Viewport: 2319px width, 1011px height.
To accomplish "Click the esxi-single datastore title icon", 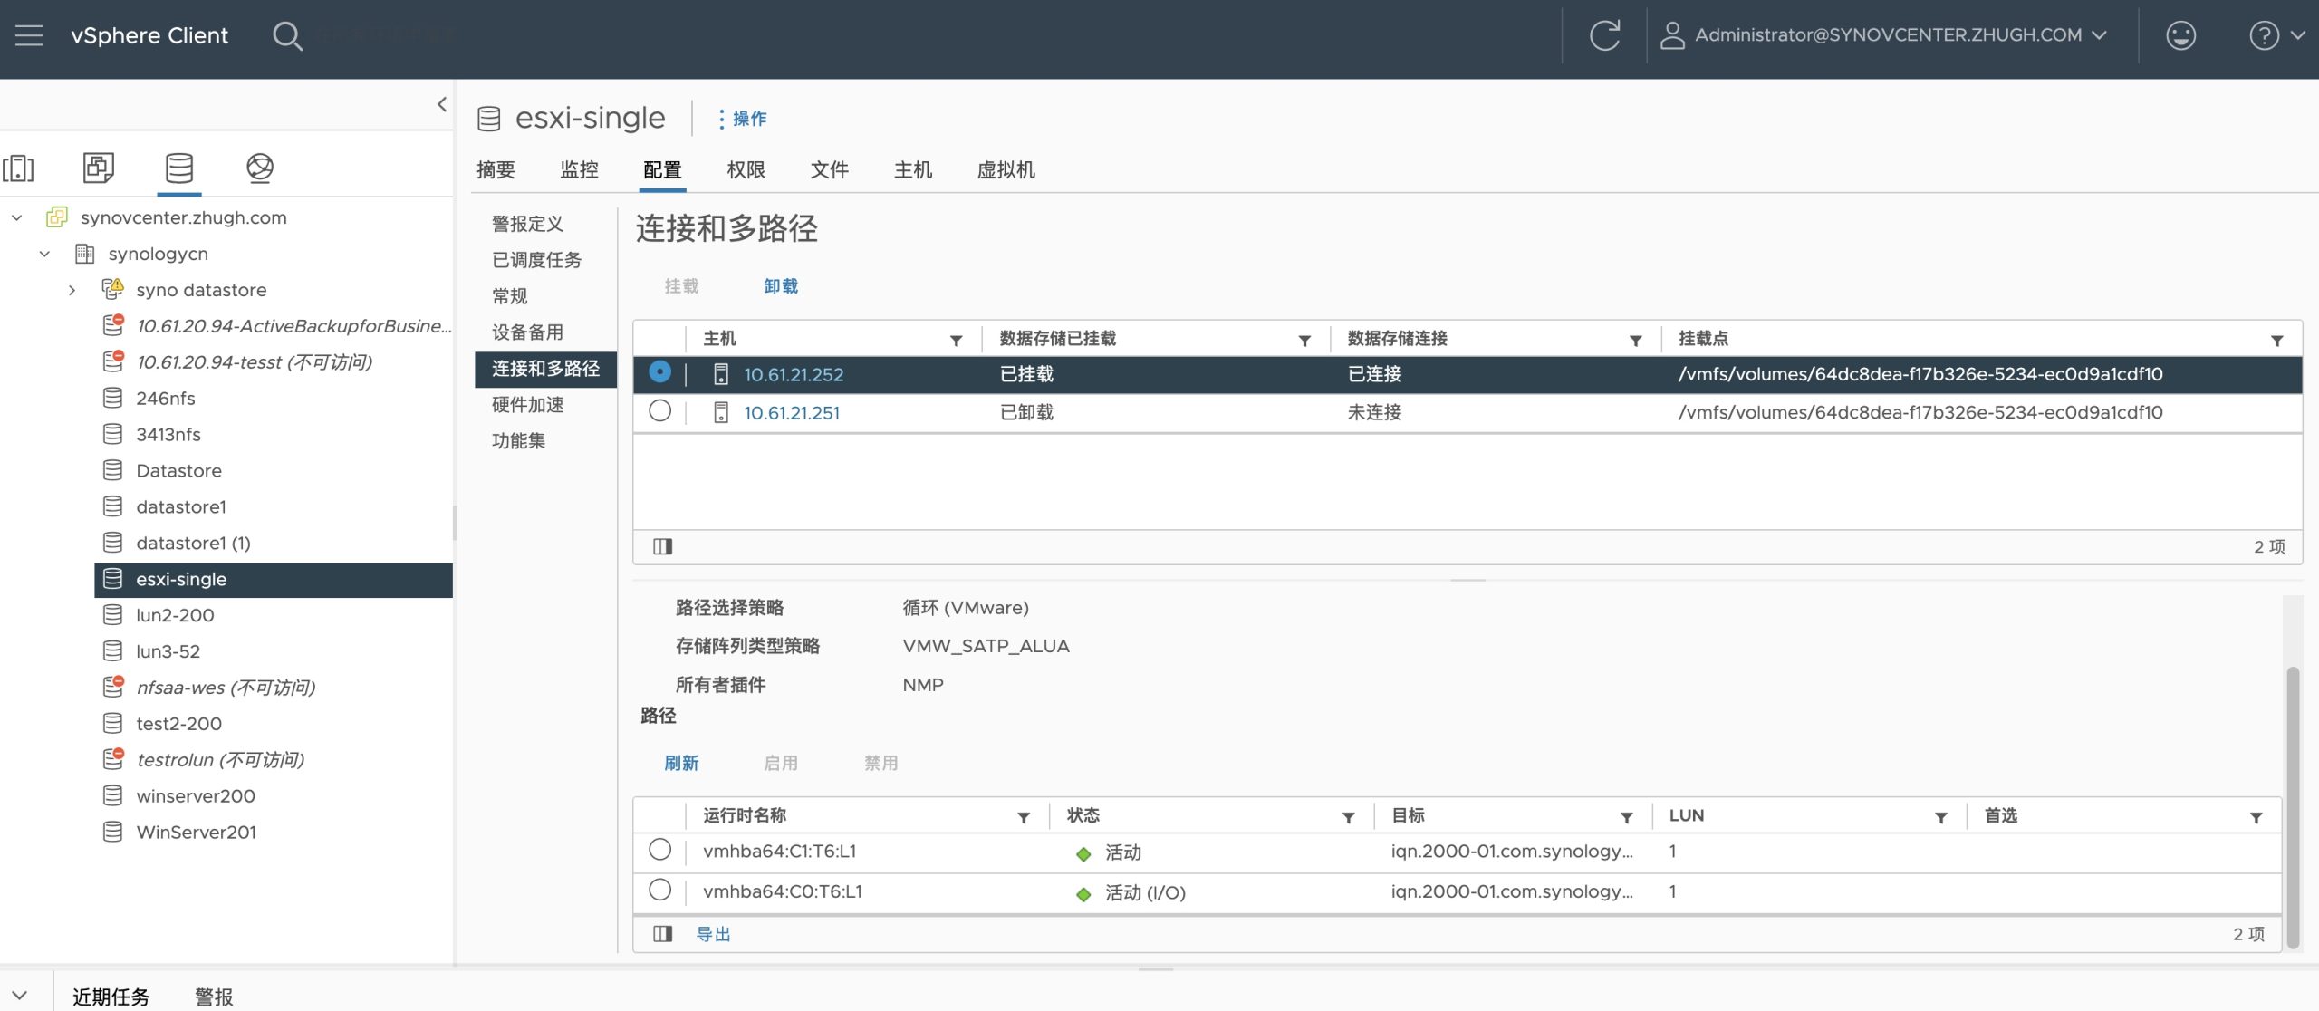I will pyautogui.click(x=489, y=119).
